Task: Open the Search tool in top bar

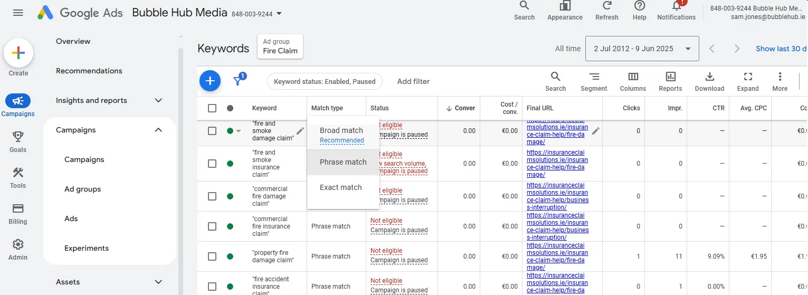Action: [524, 11]
